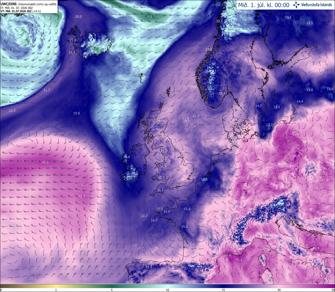Click the 43.9 value over the Atlantic
This screenshot has width=335, height=292.
[45, 162]
